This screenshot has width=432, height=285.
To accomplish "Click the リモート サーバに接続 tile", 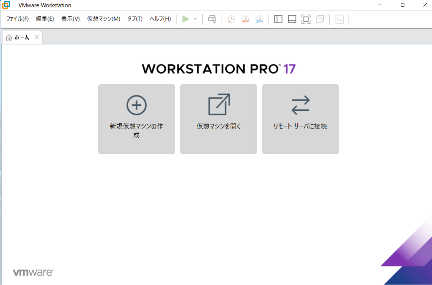I will pyautogui.click(x=300, y=119).
